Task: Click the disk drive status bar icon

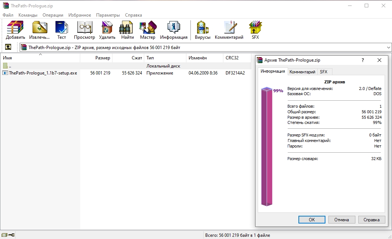Action: (x=4, y=235)
